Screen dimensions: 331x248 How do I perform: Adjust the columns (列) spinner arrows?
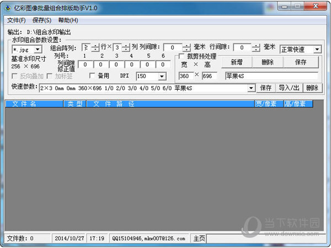click(x=126, y=47)
